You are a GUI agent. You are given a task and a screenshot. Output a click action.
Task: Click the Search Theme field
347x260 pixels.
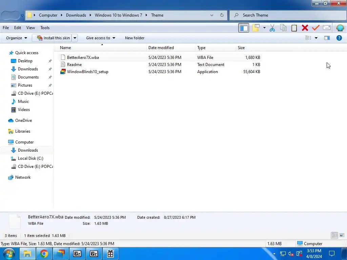tap(288, 15)
